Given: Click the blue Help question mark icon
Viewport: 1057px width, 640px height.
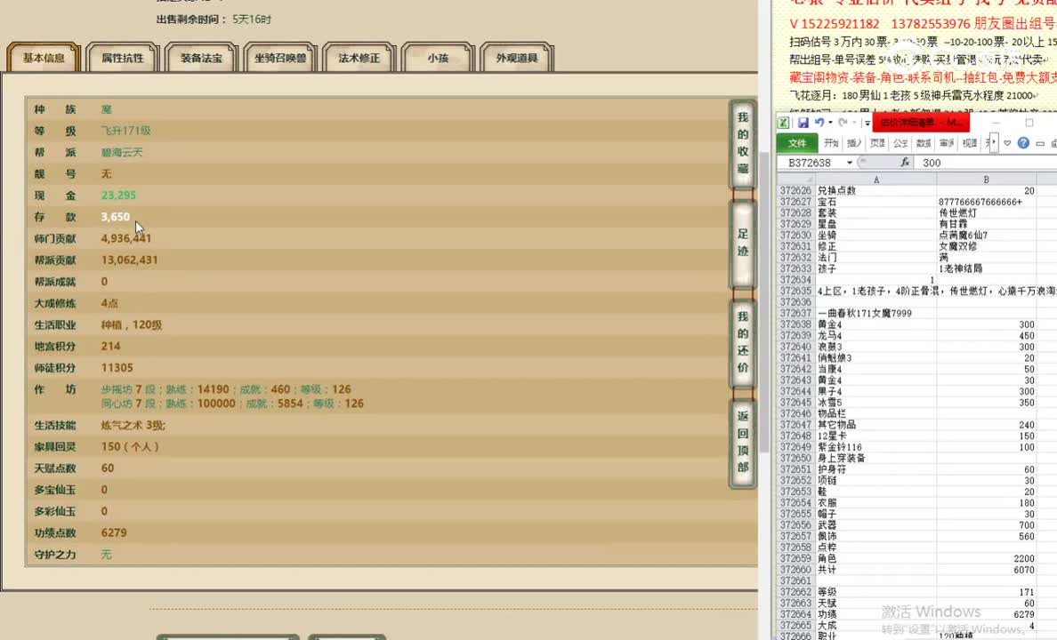Looking at the screenshot, I should [1023, 143].
